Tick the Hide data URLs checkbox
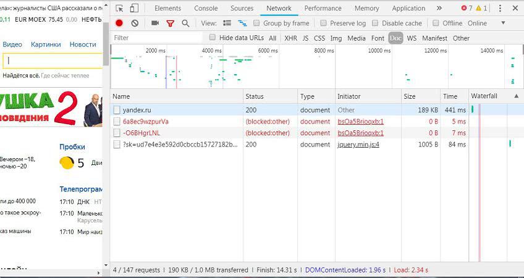This screenshot has height=278, width=524. pyautogui.click(x=213, y=38)
